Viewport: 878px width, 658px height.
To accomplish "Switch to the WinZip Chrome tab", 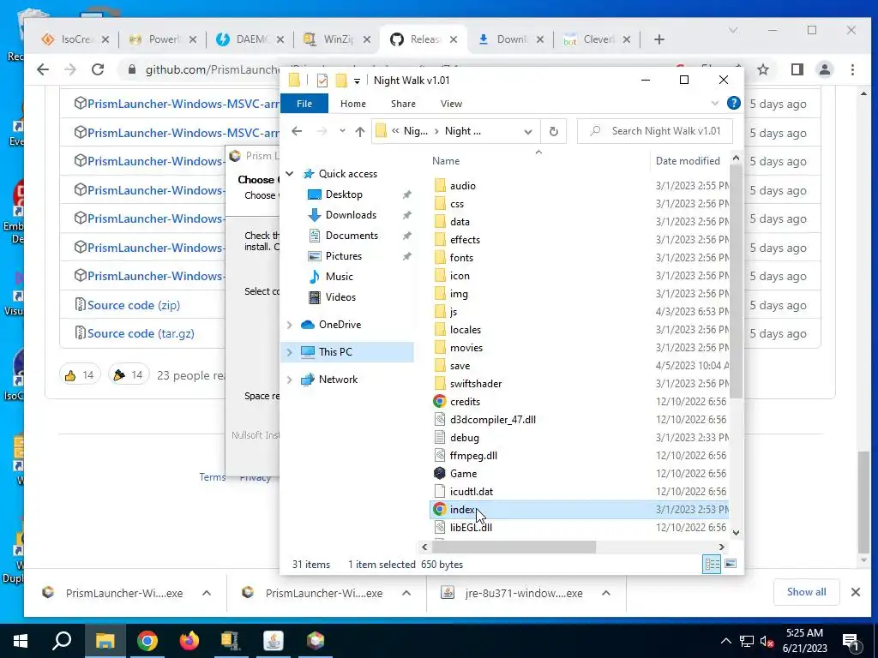I will 337,39.
